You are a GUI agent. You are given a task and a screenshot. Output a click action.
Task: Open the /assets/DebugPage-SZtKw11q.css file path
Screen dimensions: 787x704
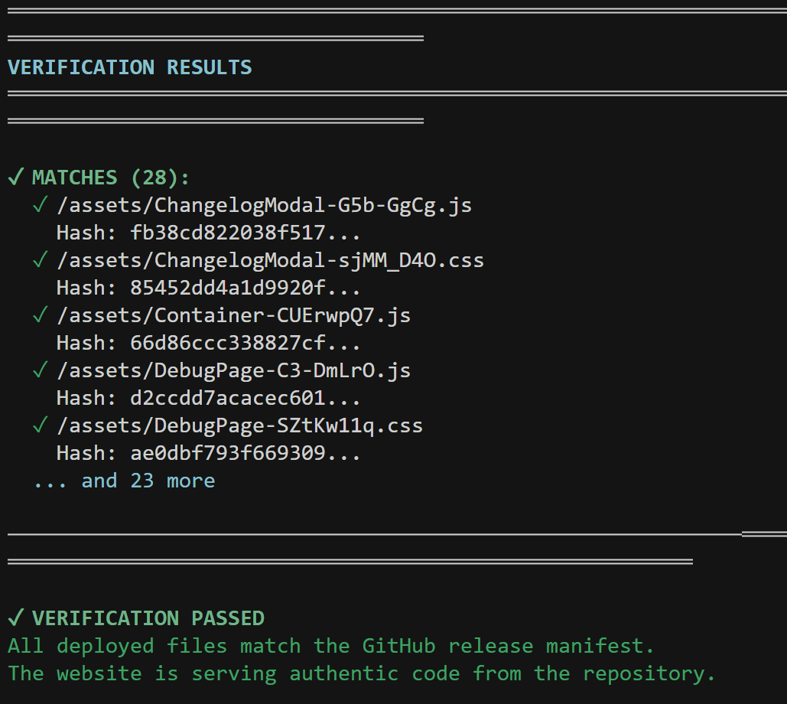239,425
